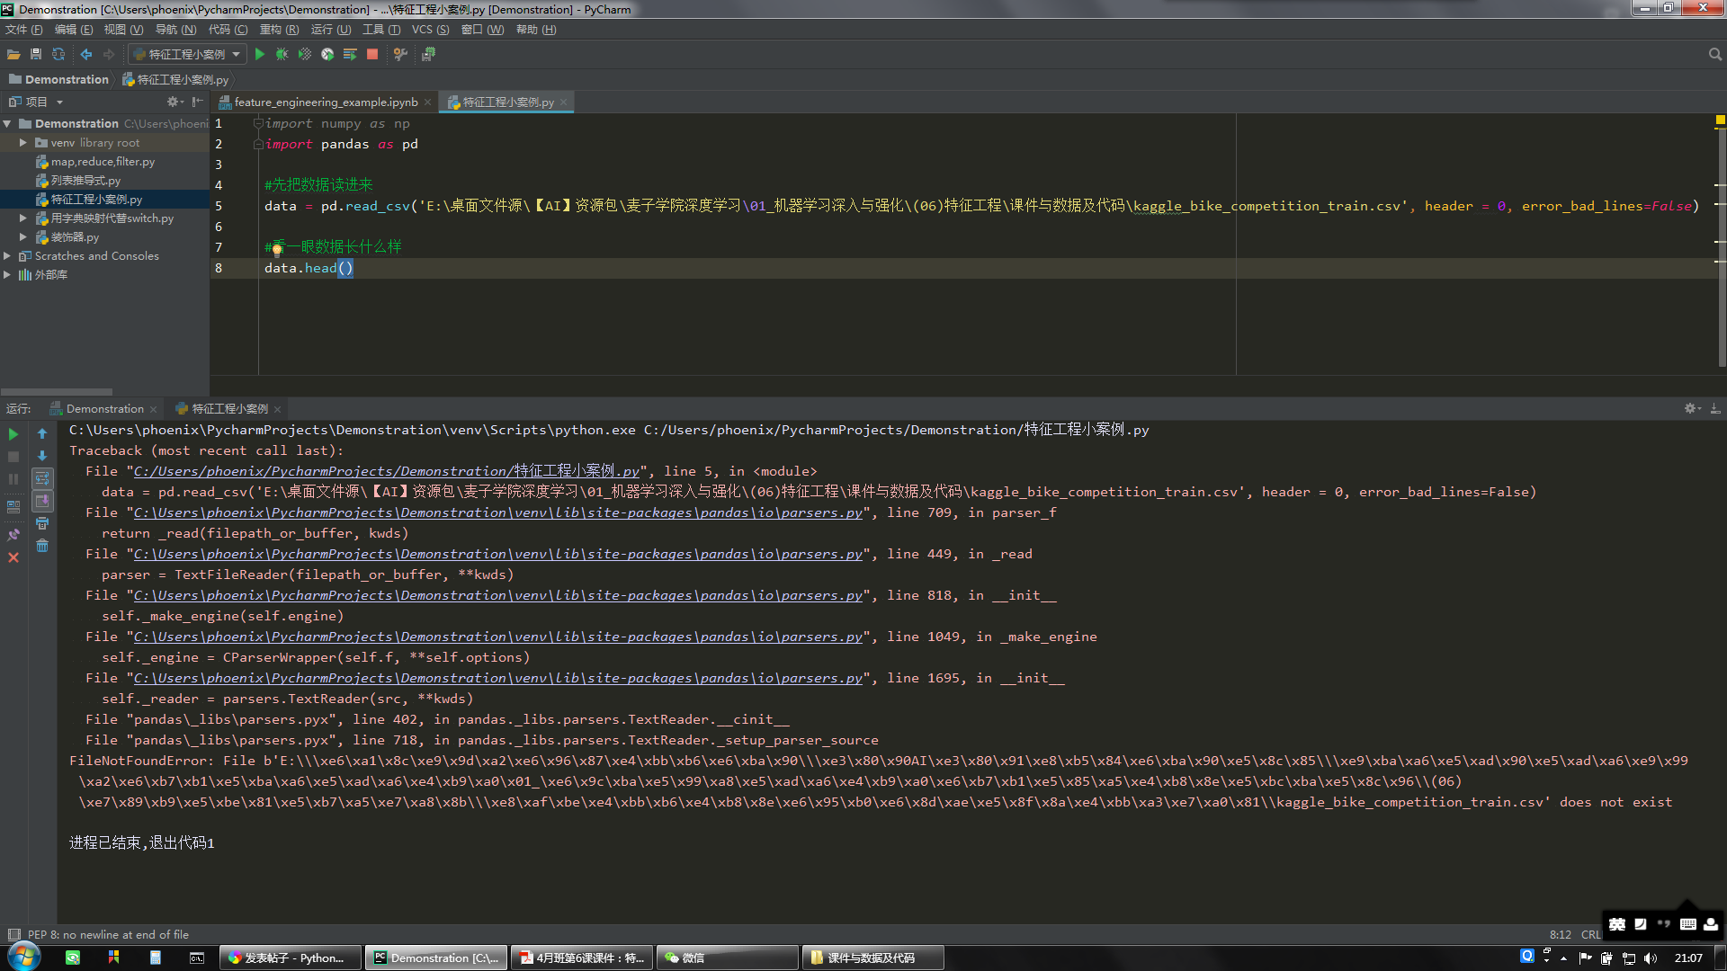The height and width of the screenshot is (971, 1727).
Task: Click the Save All disk icon
Action: click(x=36, y=55)
